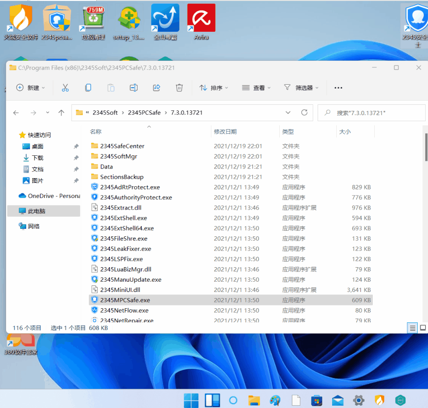428x408 pixels.
Task: Click the search box 搜索"7.3.0.13721"
Action: [x=372, y=112]
